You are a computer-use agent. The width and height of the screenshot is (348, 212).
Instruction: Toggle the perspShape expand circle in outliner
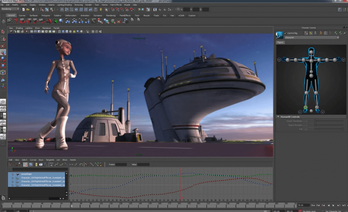12,174
